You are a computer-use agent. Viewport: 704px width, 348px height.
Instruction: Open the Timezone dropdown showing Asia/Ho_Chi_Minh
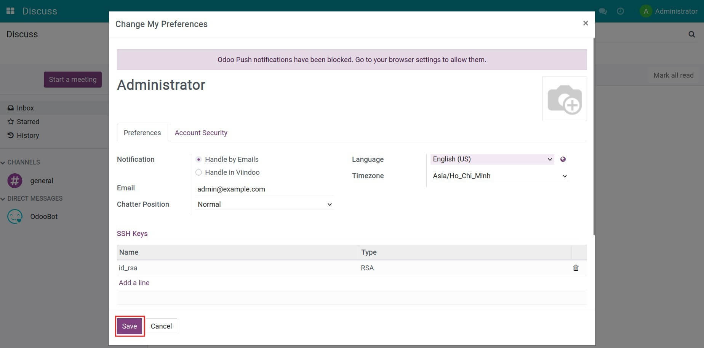click(x=499, y=176)
